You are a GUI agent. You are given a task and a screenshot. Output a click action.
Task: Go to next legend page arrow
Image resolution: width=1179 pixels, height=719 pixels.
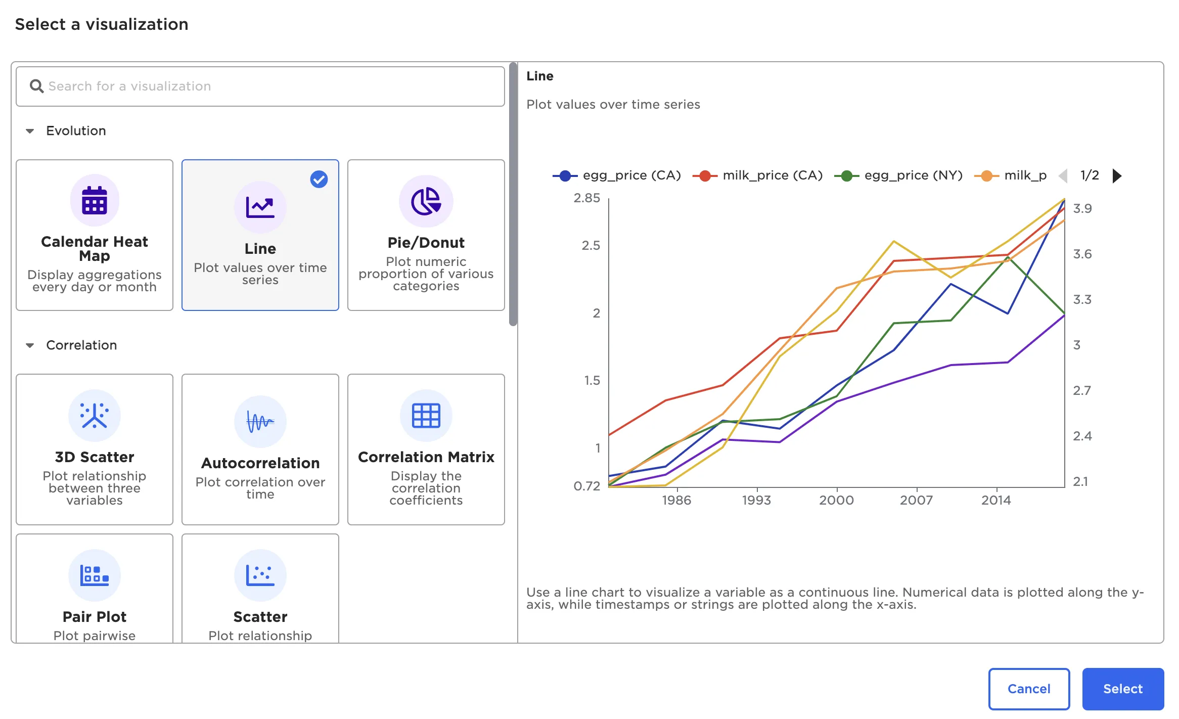point(1117,175)
